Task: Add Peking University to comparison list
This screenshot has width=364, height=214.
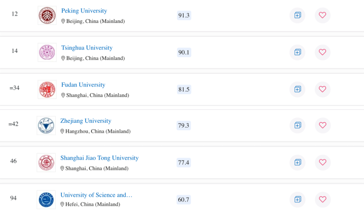Action: (297, 15)
